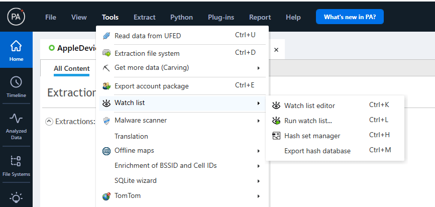Open the Watch list editor
This screenshot has width=435, height=207.
pyautogui.click(x=309, y=106)
